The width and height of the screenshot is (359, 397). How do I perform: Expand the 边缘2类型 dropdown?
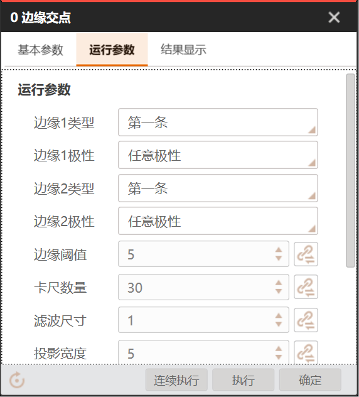click(218, 188)
